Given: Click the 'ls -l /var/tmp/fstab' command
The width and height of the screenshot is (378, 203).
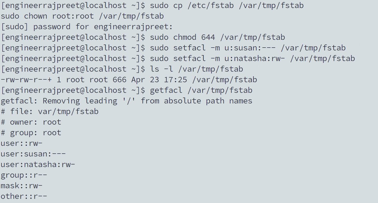Looking at the screenshot, I should coord(196,69).
